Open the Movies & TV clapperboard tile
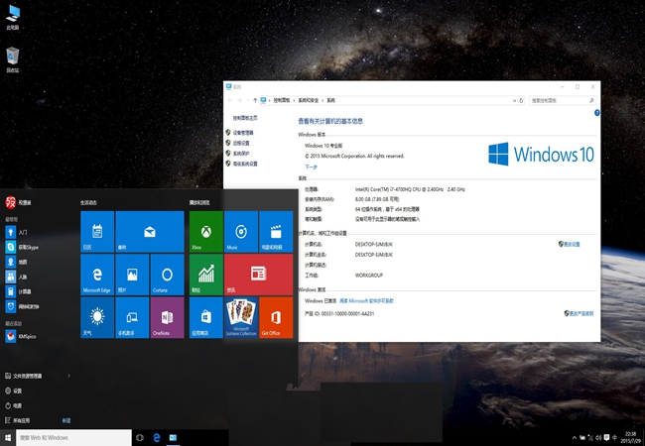This screenshot has width=645, height=446. point(276,231)
